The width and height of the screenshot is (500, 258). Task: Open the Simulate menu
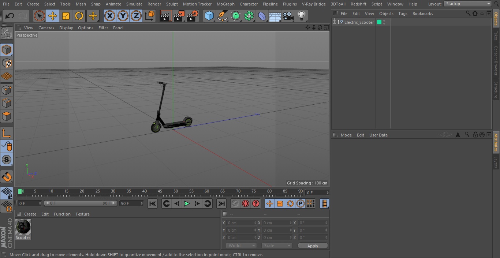(134, 4)
